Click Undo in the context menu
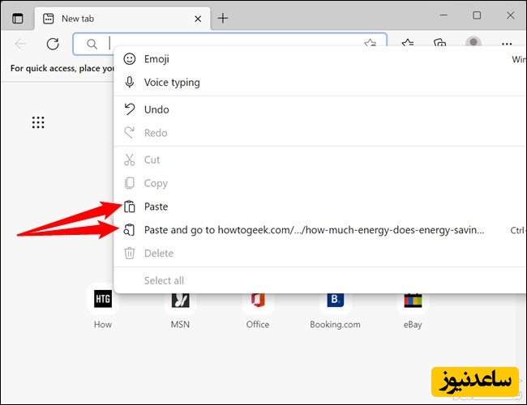This screenshot has width=527, height=405. click(x=156, y=109)
